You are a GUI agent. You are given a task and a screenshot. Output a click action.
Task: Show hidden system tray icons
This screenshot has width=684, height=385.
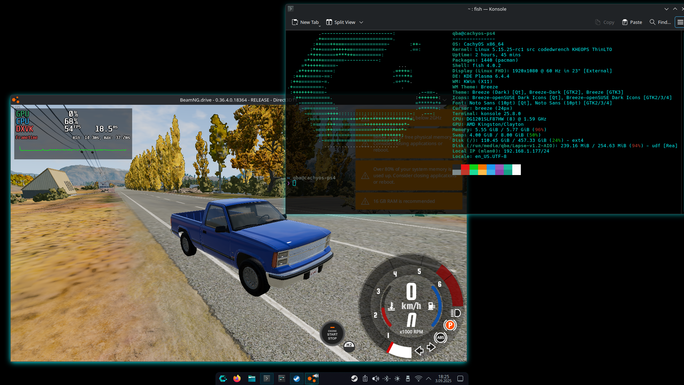(x=429, y=379)
